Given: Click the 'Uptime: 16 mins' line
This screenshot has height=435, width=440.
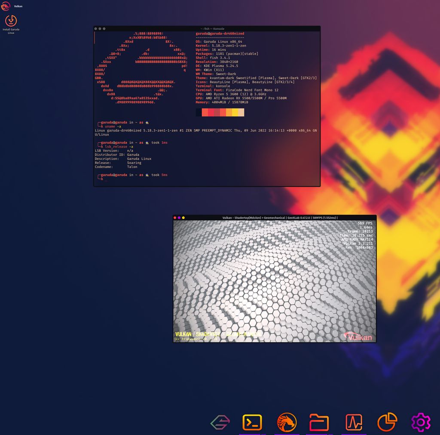Looking at the screenshot, I should click(211, 50).
